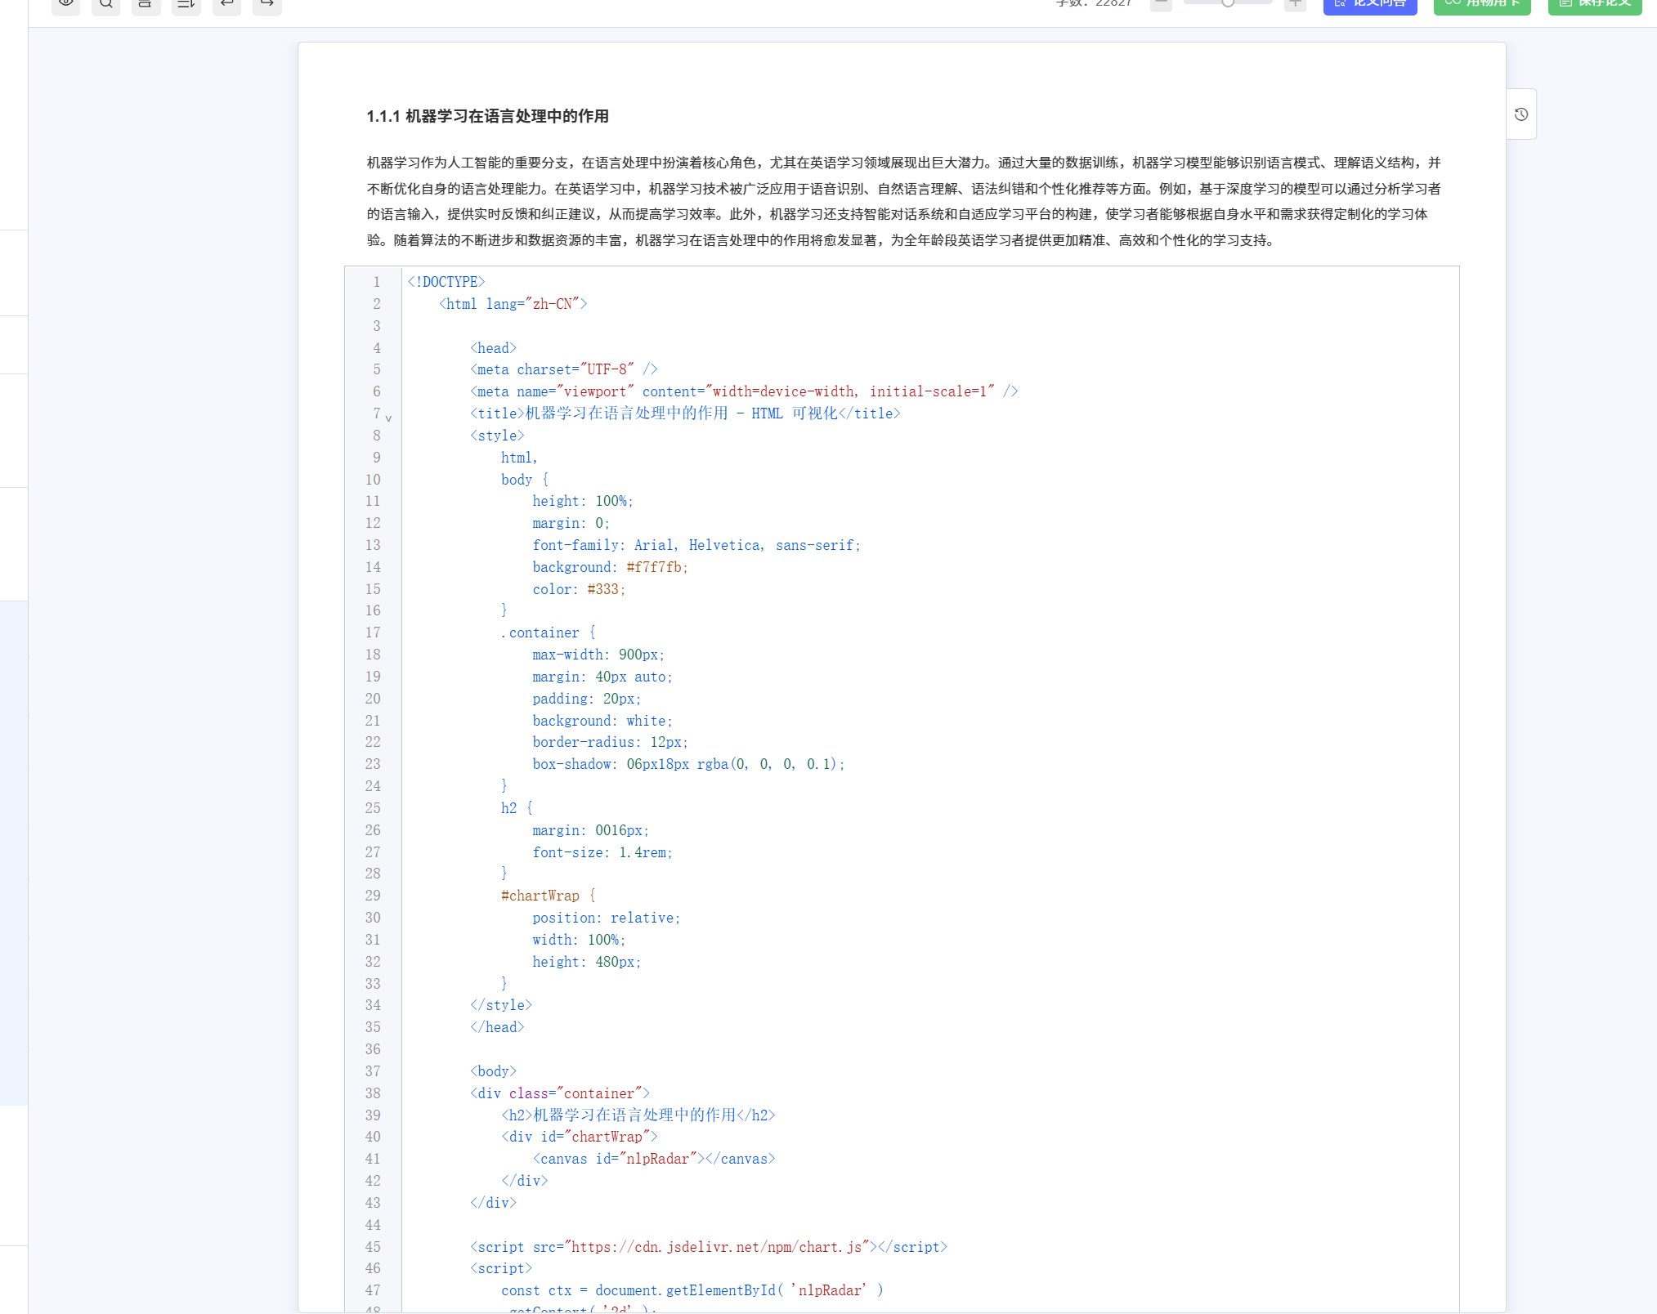The width and height of the screenshot is (1657, 1314).
Task: Click the undo arrow icon
Action: click(x=226, y=5)
